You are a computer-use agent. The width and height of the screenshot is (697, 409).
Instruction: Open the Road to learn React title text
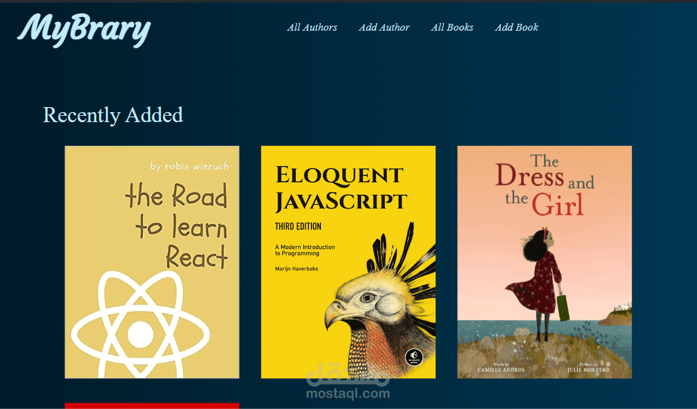coord(177,226)
